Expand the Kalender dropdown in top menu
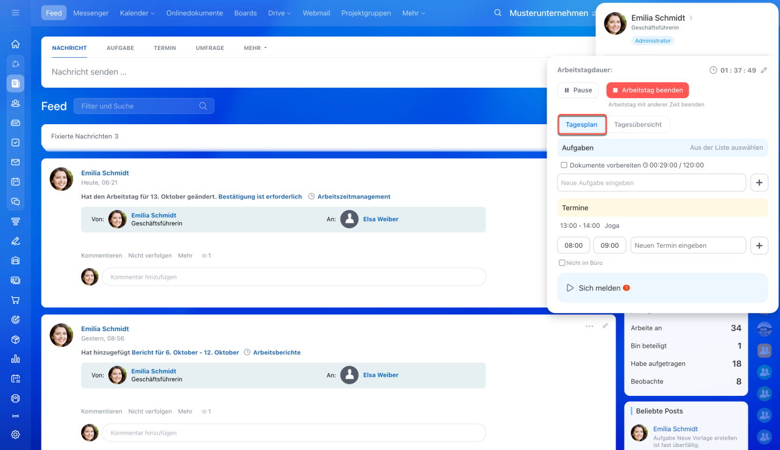This screenshot has height=450, width=780. click(x=137, y=13)
